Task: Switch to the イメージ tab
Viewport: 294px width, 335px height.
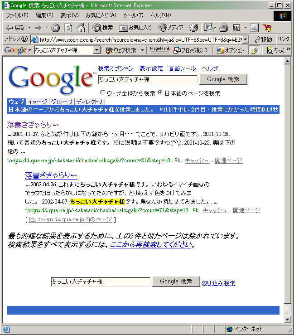Action: click(38, 102)
